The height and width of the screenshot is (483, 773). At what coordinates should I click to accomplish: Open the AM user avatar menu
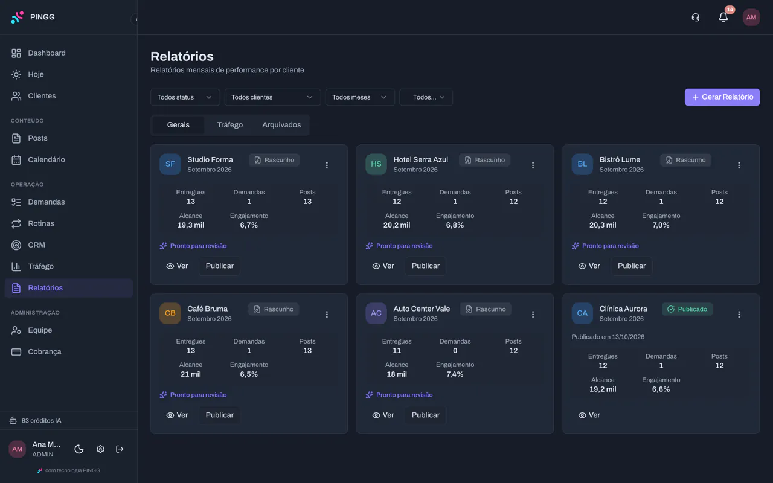(x=751, y=18)
